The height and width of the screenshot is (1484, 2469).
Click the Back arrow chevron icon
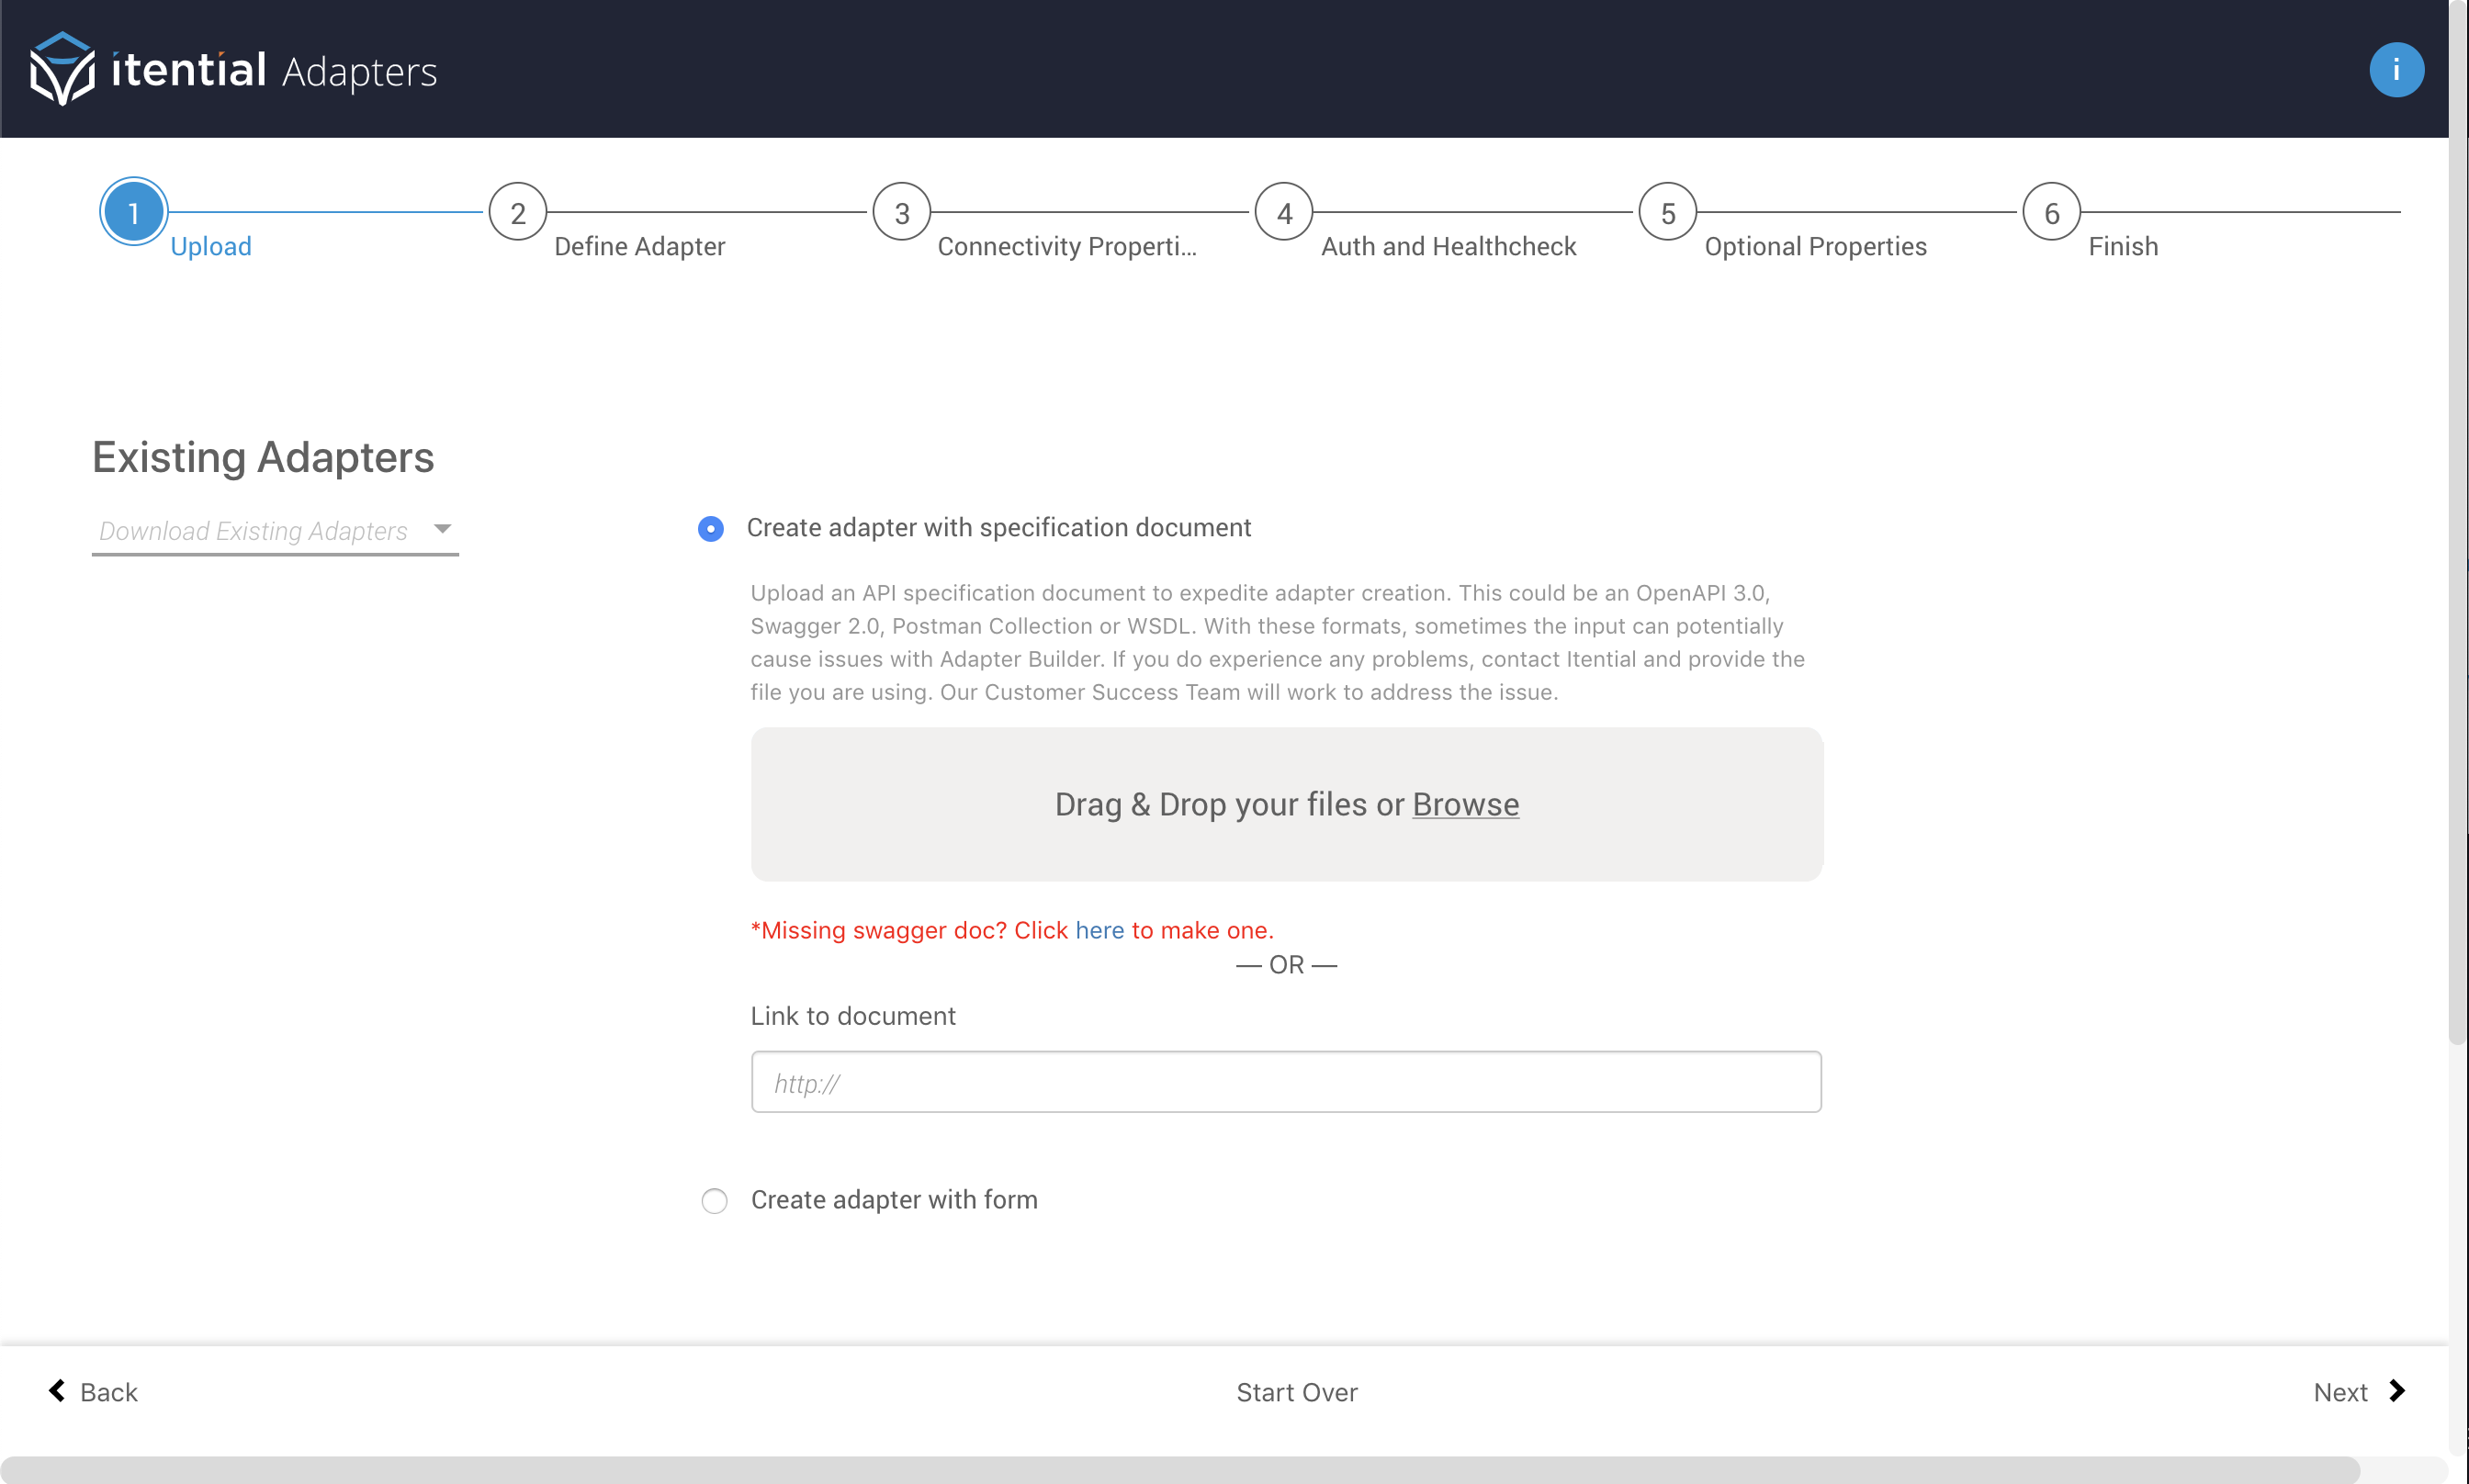coord(57,1391)
